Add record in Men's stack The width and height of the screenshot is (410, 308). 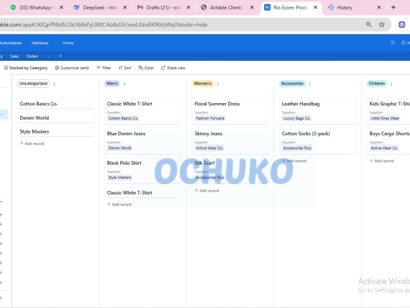(119, 204)
